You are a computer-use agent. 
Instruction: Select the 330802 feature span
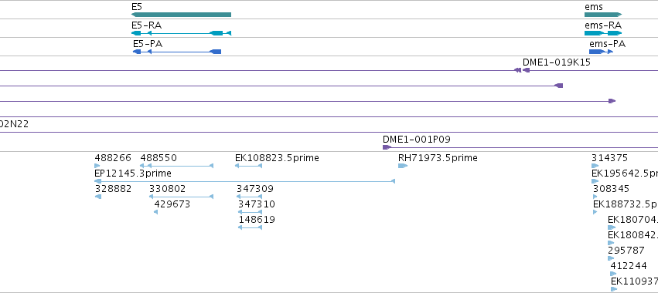pyautogui.click(x=181, y=197)
